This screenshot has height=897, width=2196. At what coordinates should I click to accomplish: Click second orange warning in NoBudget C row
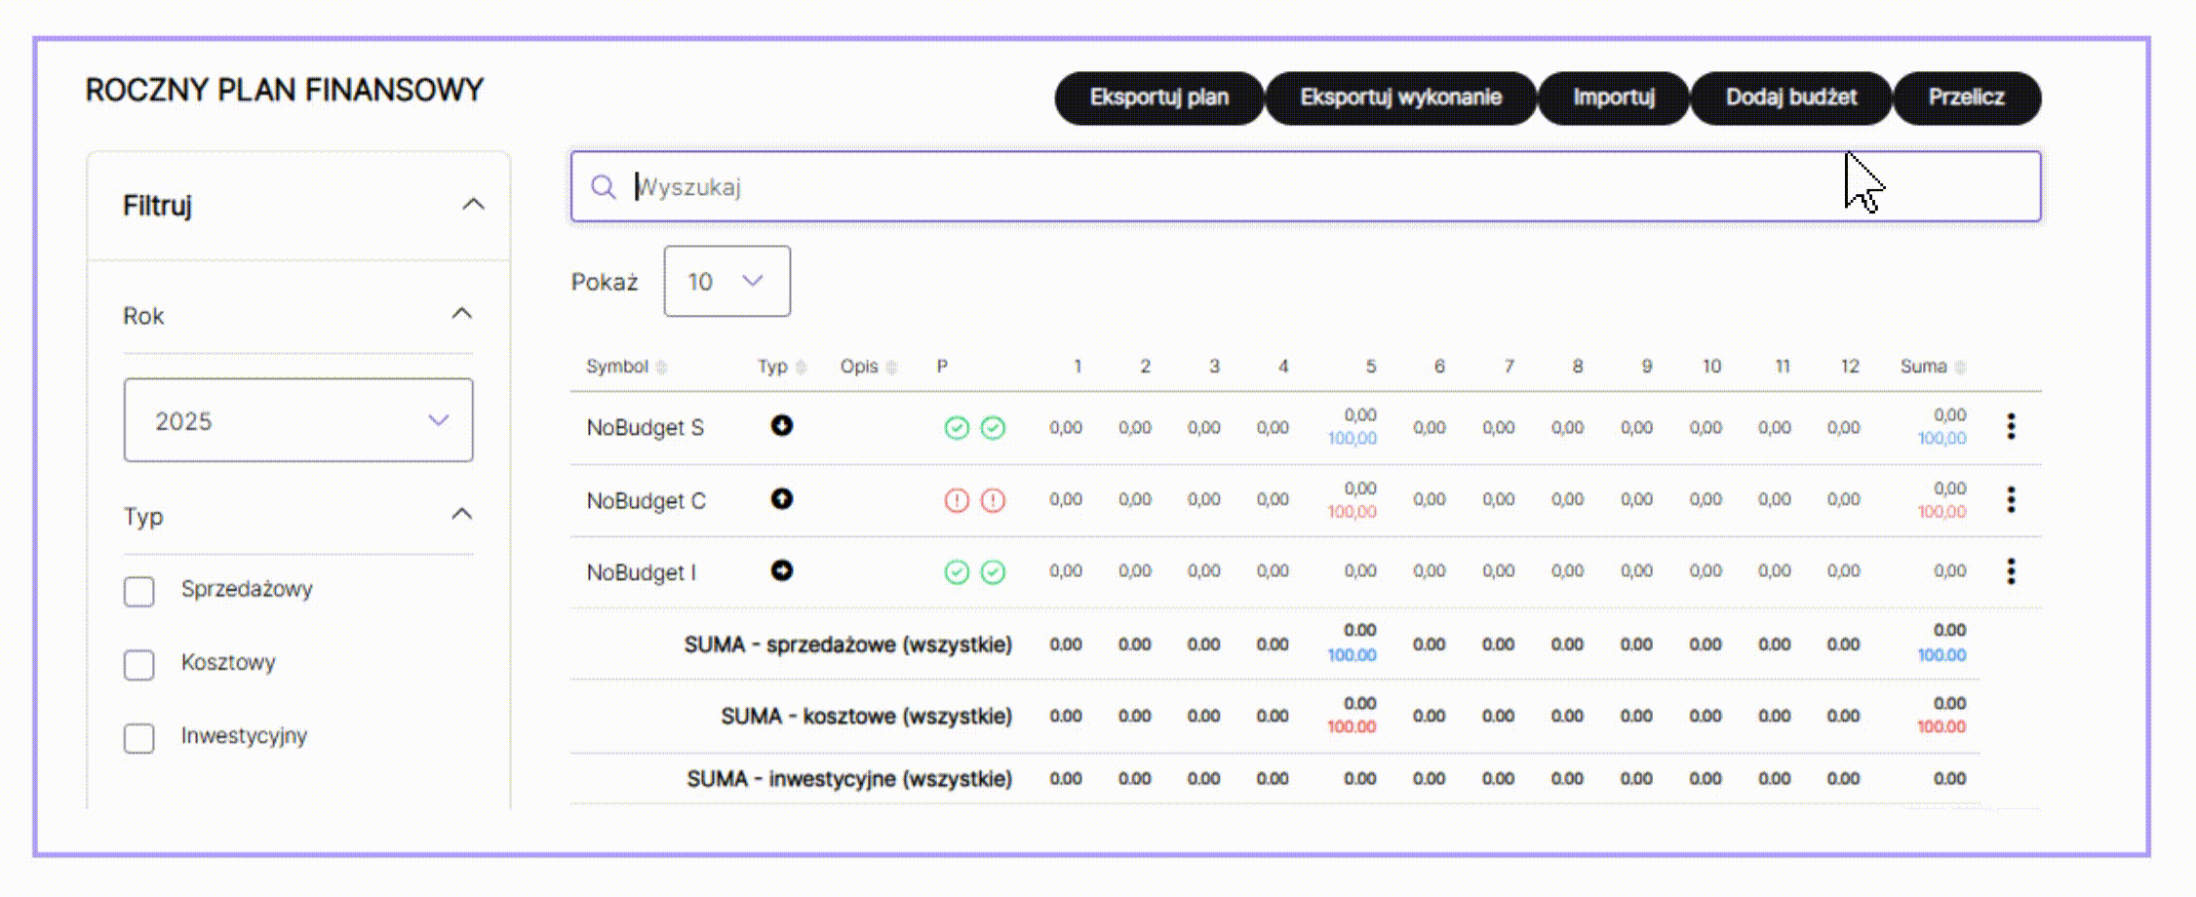click(x=993, y=501)
